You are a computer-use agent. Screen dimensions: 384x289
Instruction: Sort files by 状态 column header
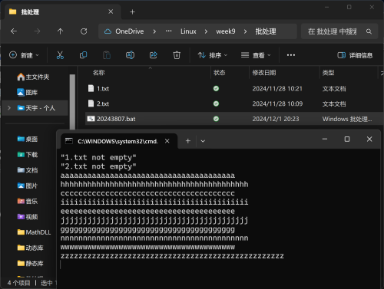[x=220, y=73]
